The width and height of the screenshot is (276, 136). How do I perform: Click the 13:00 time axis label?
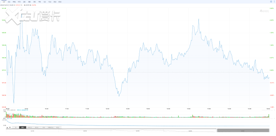(x=148, y=109)
